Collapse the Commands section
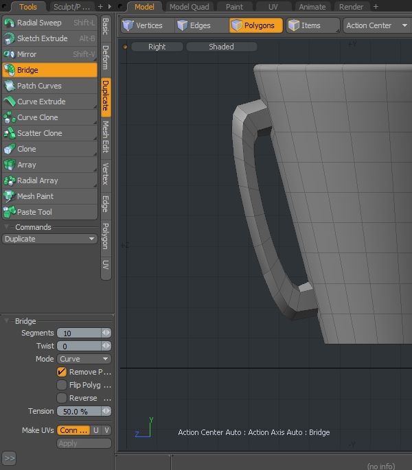 (6, 227)
